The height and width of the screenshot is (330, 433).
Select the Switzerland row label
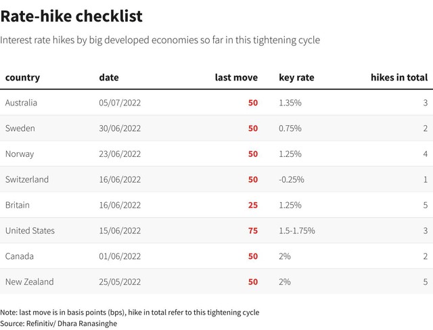26,180
